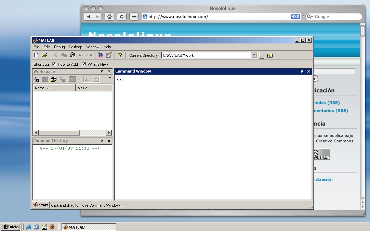The width and height of the screenshot is (370, 231).
Task: Click the Value column header
Action: coord(94,88)
